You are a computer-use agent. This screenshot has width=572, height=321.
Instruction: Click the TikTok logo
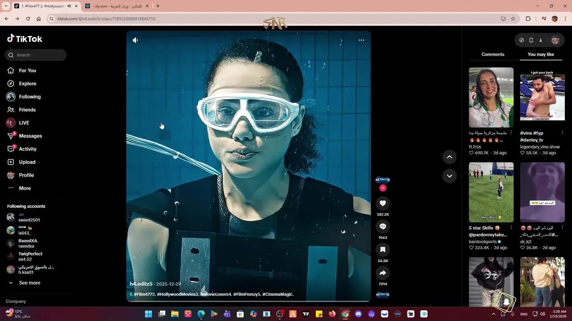[25, 39]
